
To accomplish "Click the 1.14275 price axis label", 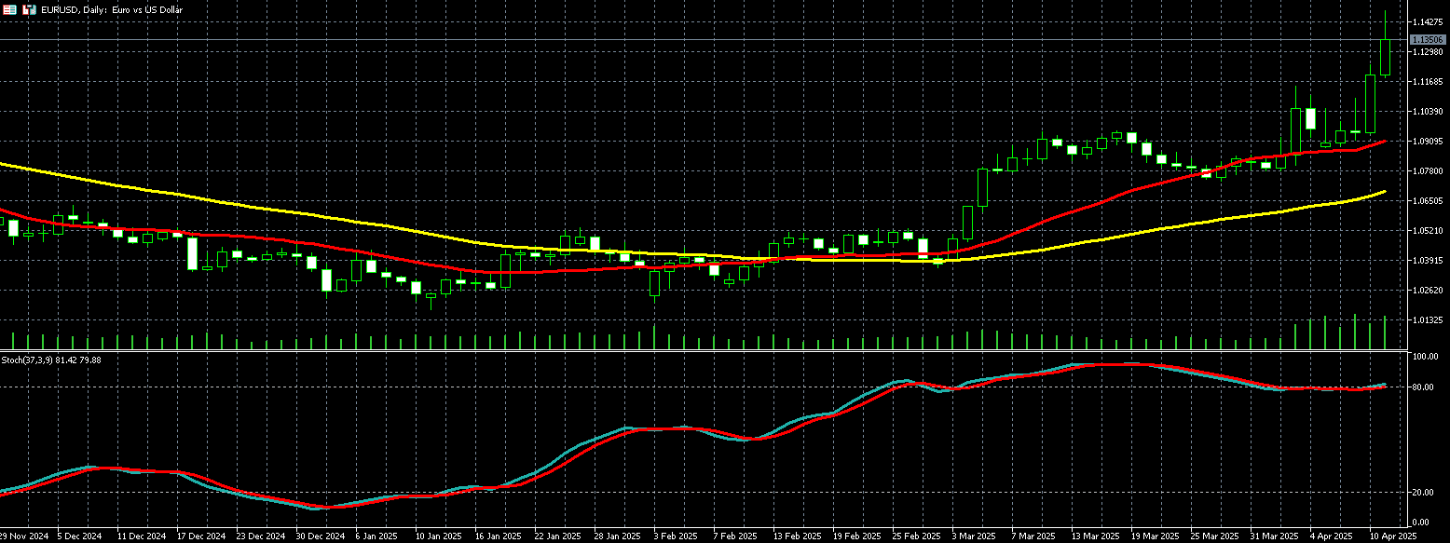I will click(x=1426, y=21).
